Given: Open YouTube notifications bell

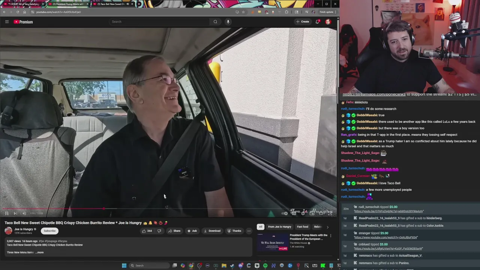Looking at the screenshot, I should coord(317,22).
